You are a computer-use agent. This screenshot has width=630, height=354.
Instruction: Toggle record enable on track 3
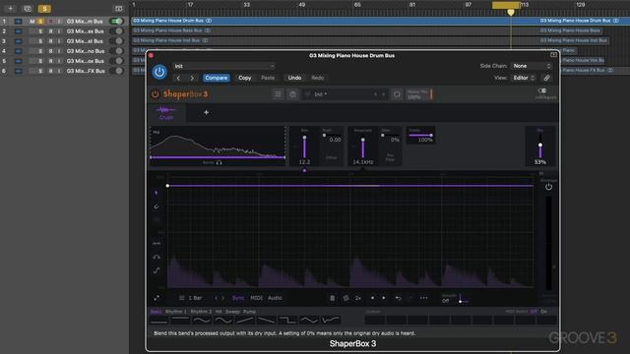click(x=50, y=41)
